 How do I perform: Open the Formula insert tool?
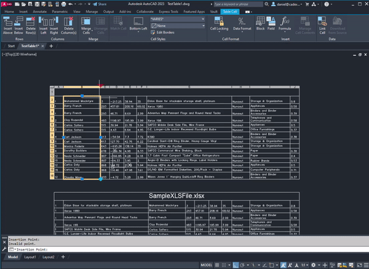(x=285, y=21)
